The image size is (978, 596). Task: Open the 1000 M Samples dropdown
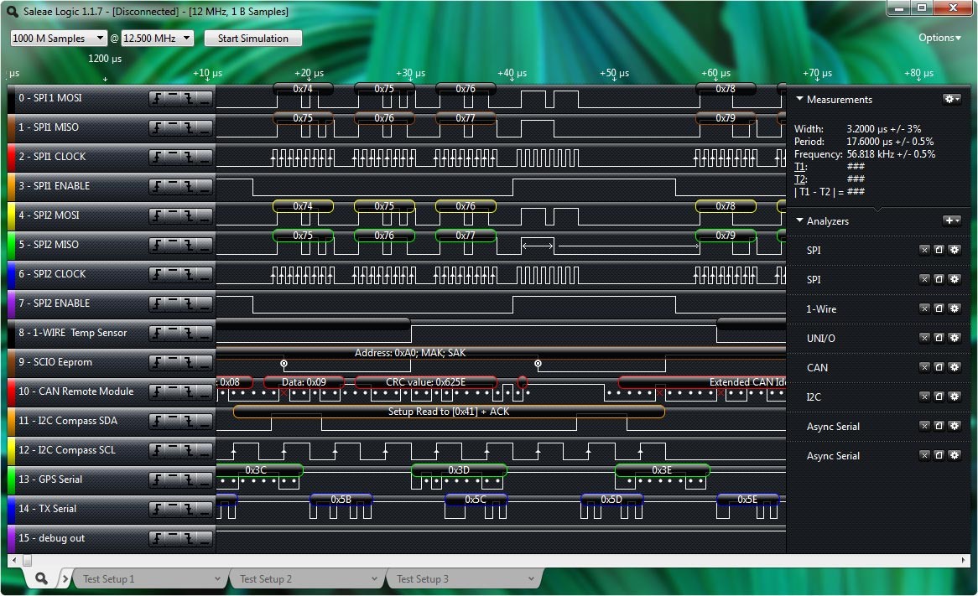tap(59, 38)
